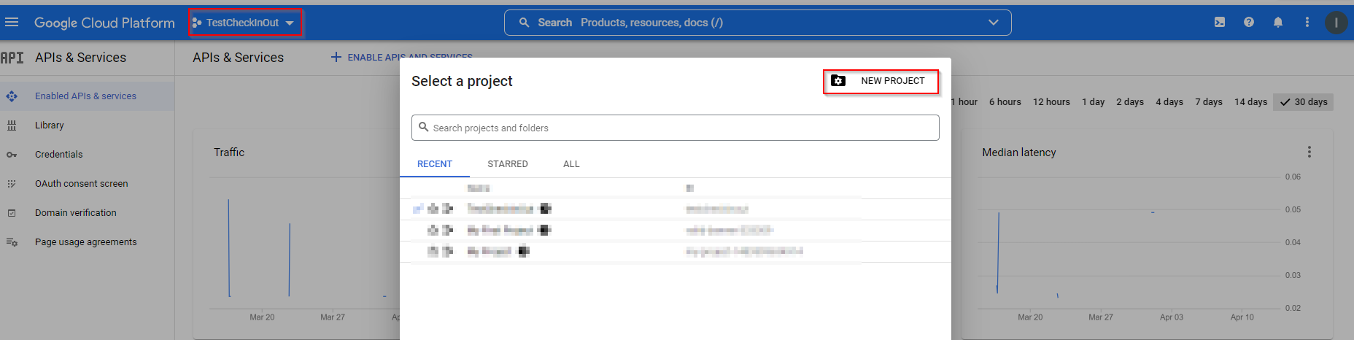Open the hamburger navigation menu
Viewport: 1354px width, 340px height.
[12, 23]
